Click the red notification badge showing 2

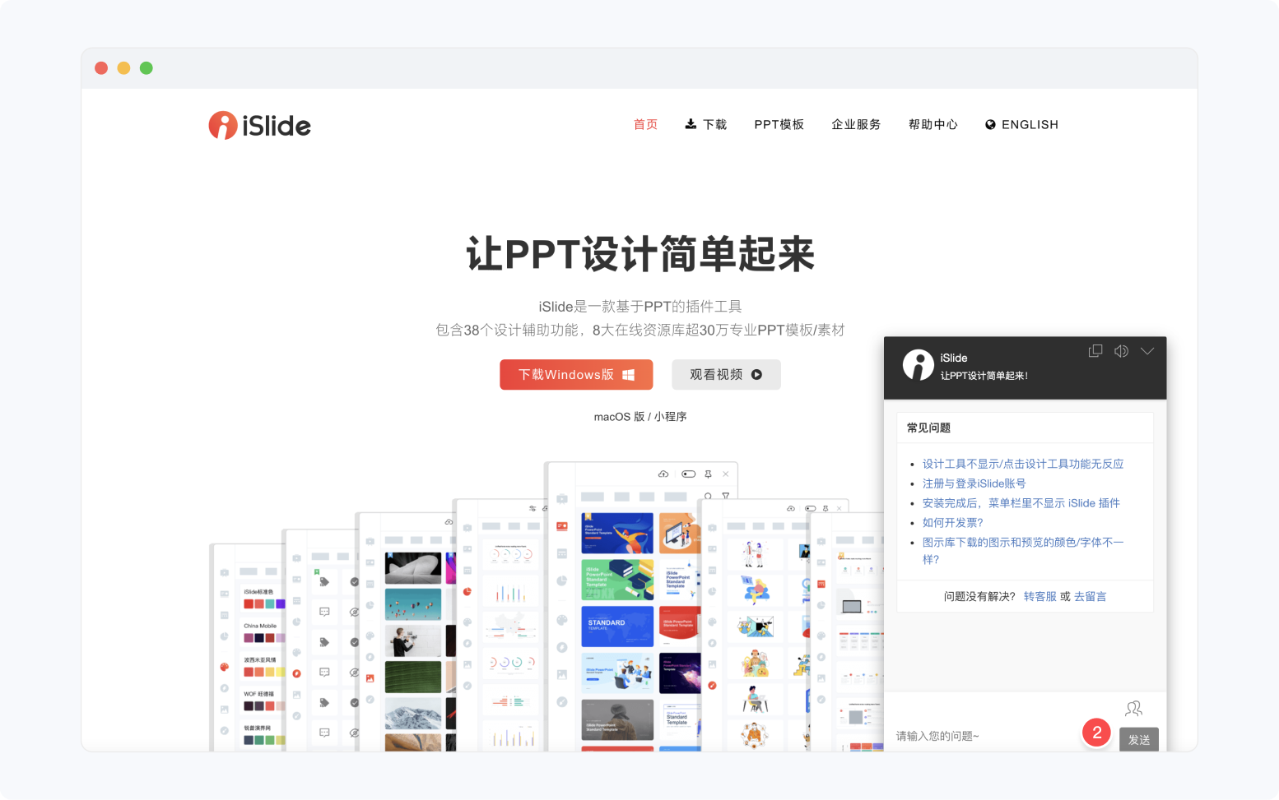point(1096,733)
